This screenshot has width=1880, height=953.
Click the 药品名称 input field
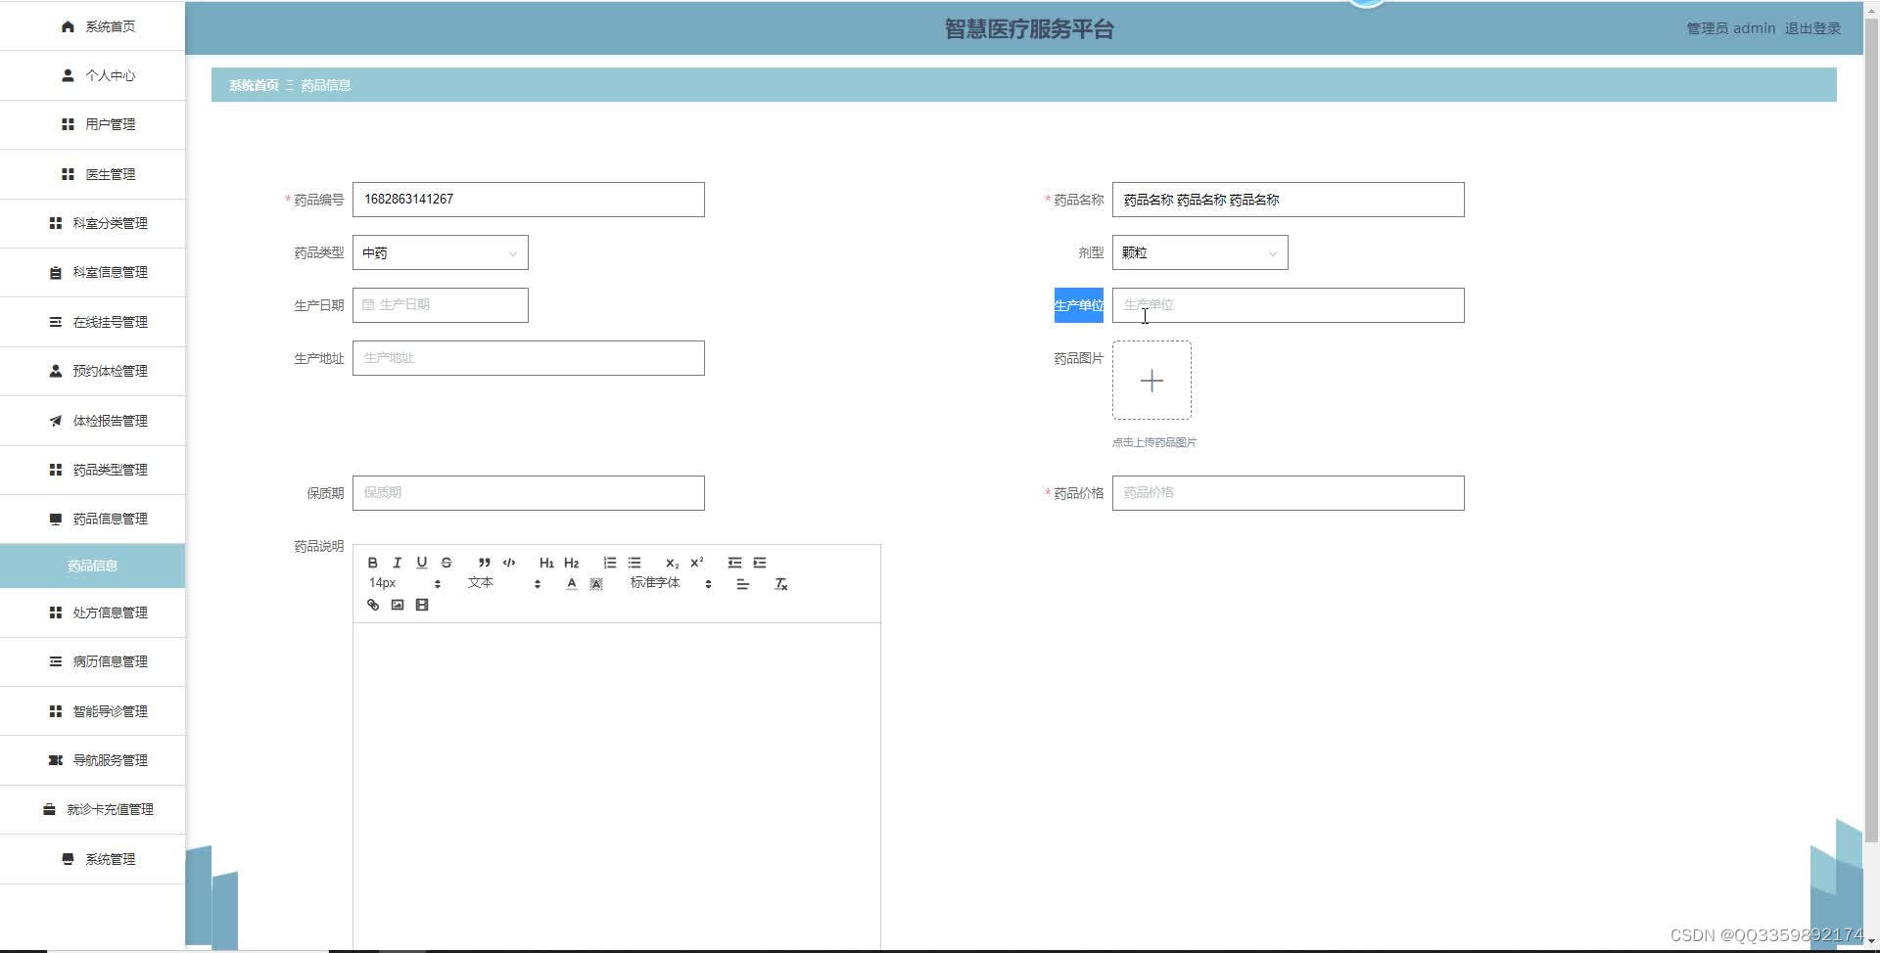coord(1289,200)
